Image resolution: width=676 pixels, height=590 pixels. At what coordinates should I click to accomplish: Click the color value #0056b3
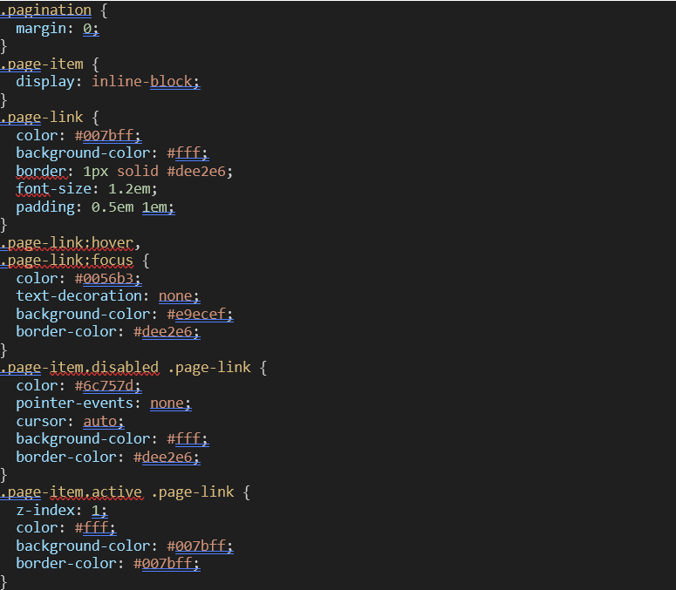(x=107, y=279)
